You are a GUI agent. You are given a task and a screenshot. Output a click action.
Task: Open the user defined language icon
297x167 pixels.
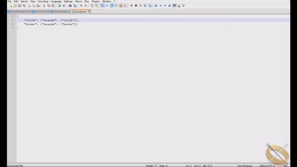116,6
